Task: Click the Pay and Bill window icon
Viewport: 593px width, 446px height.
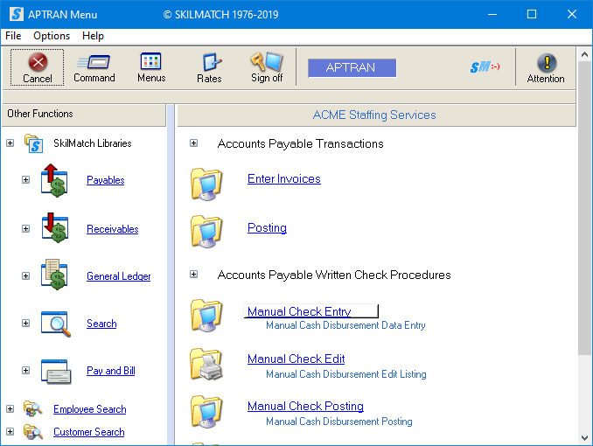Action: (x=56, y=371)
